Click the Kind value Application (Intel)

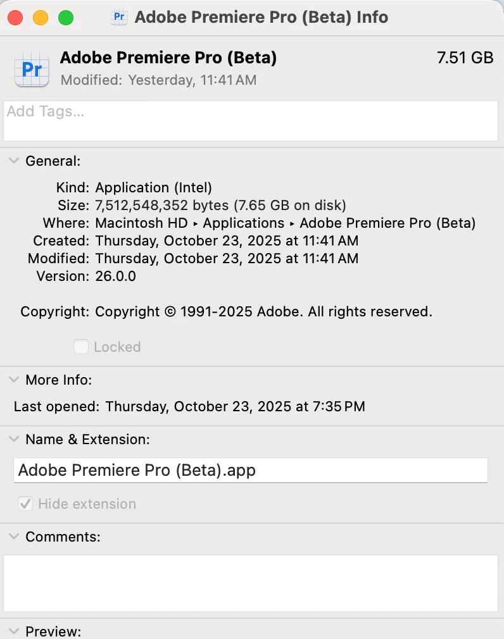point(154,188)
